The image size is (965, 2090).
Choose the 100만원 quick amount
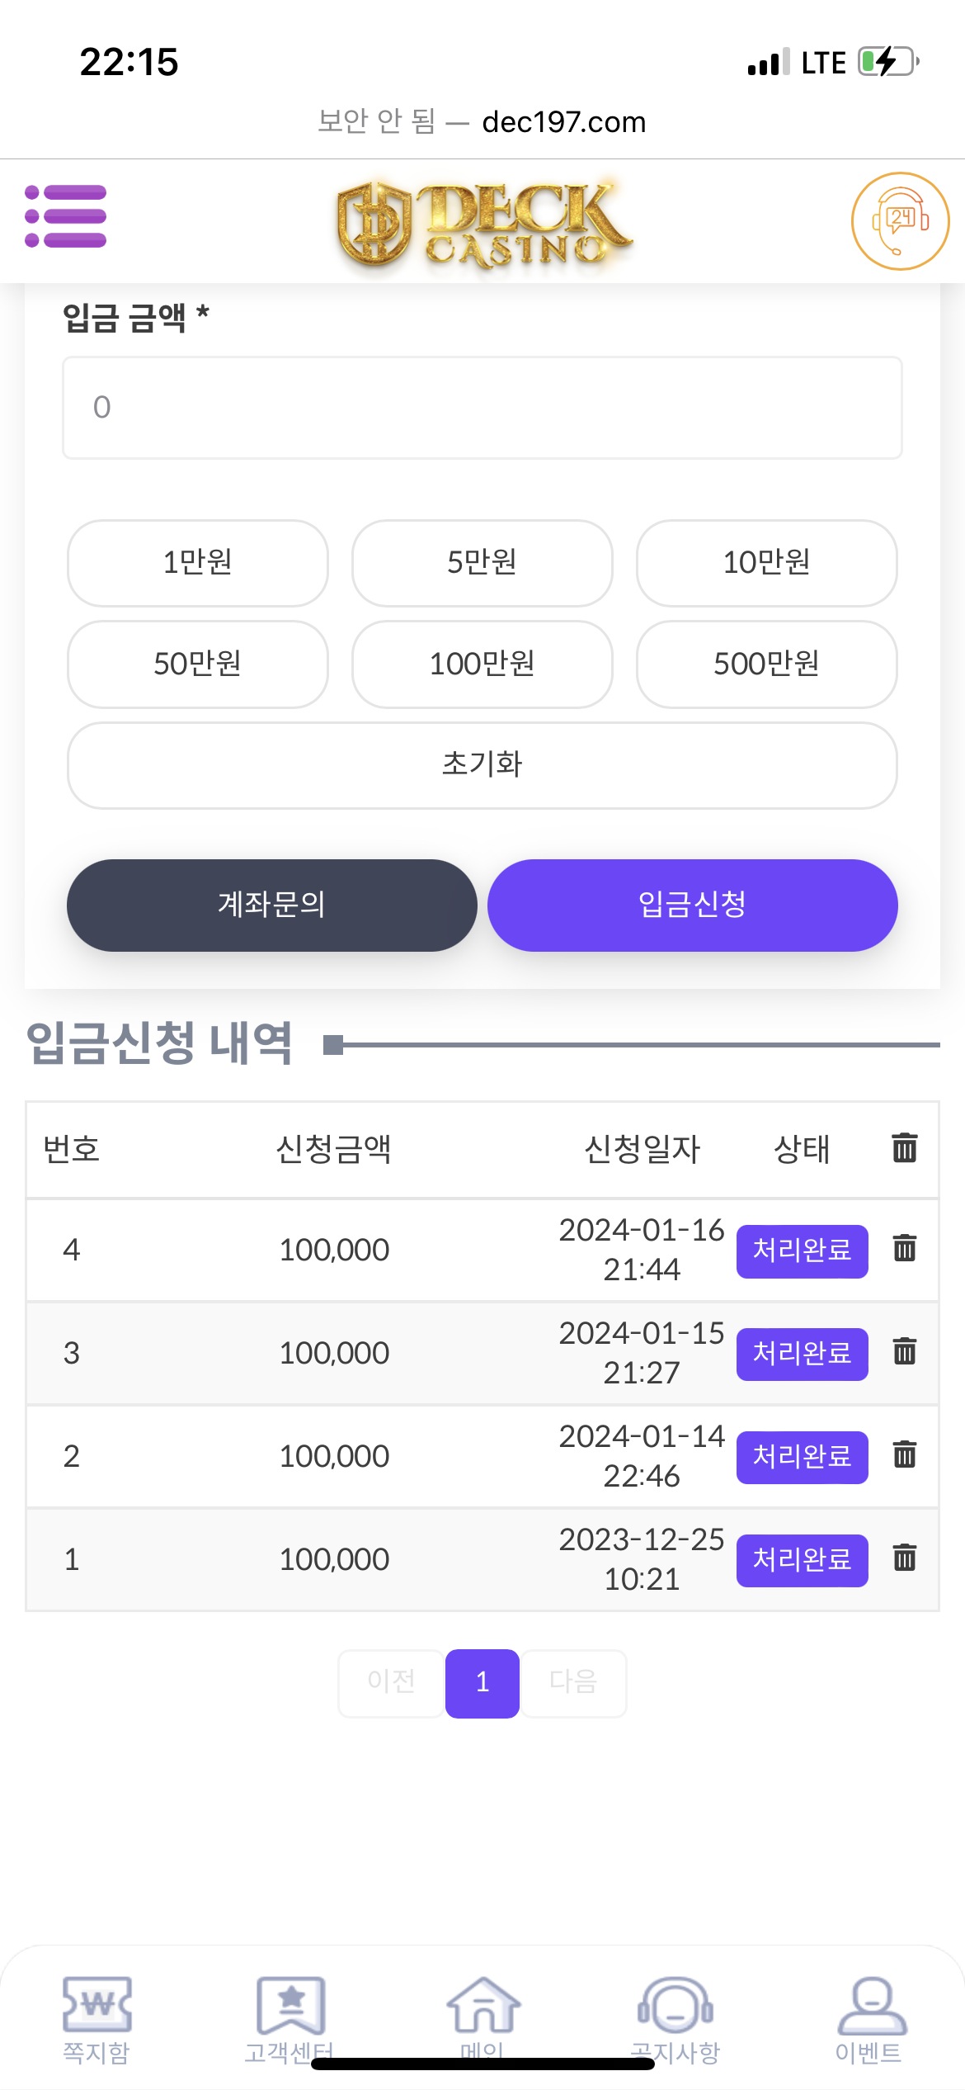click(482, 664)
